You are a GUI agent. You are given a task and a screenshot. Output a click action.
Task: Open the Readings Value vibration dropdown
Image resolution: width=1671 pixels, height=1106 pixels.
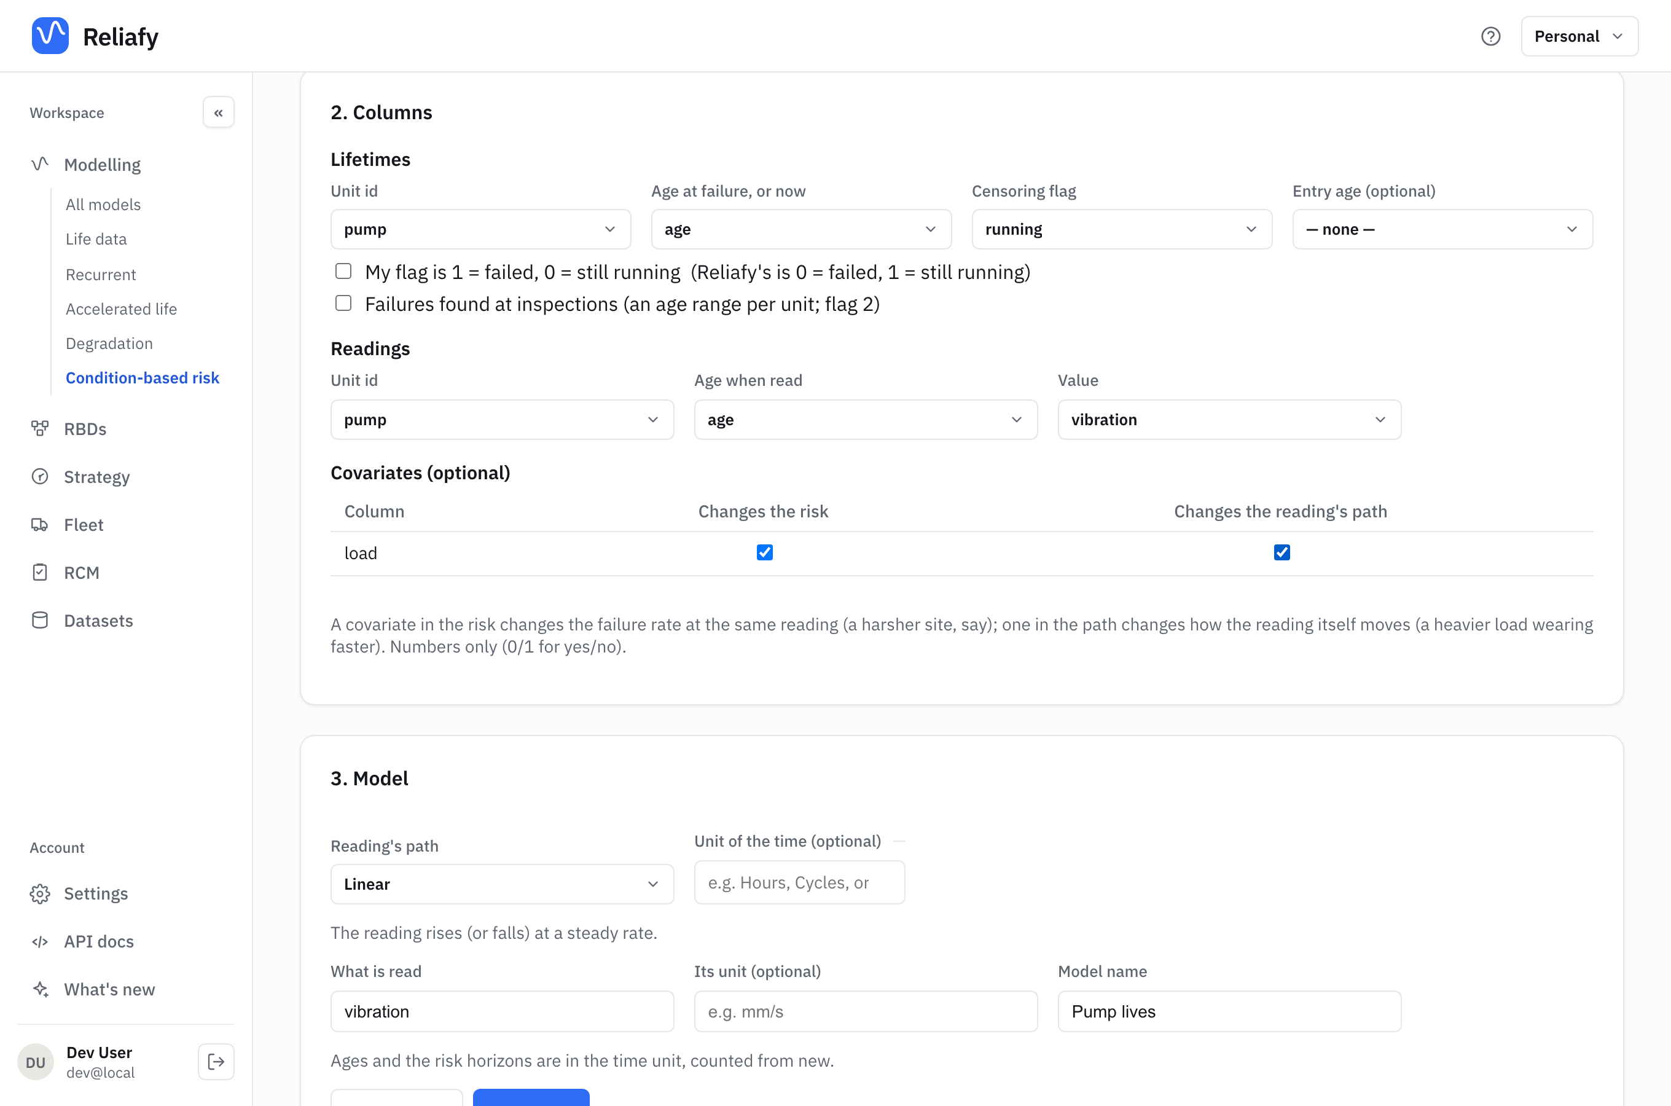(1229, 420)
